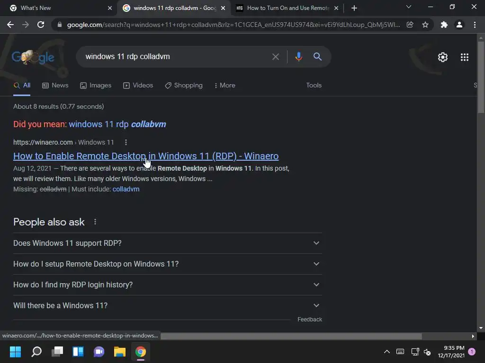Click the Must include colladvm link
Screen dimensions: 485x363
point(126,189)
